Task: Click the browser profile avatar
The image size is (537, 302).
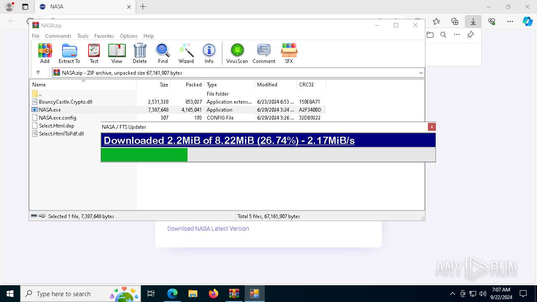Action: [9, 7]
